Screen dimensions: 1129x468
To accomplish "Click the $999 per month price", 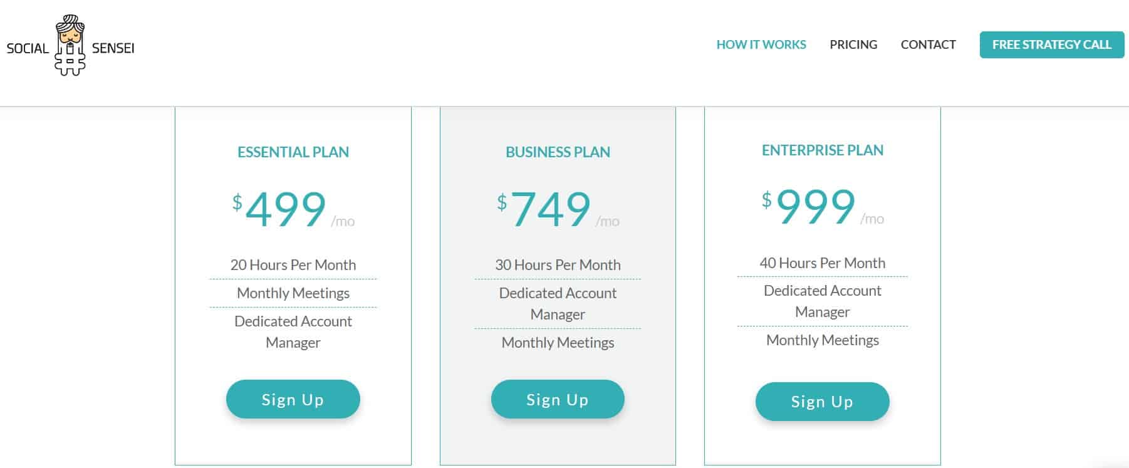I will pyautogui.click(x=823, y=207).
